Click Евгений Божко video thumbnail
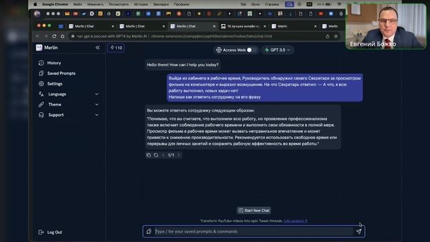 (386, 27)
